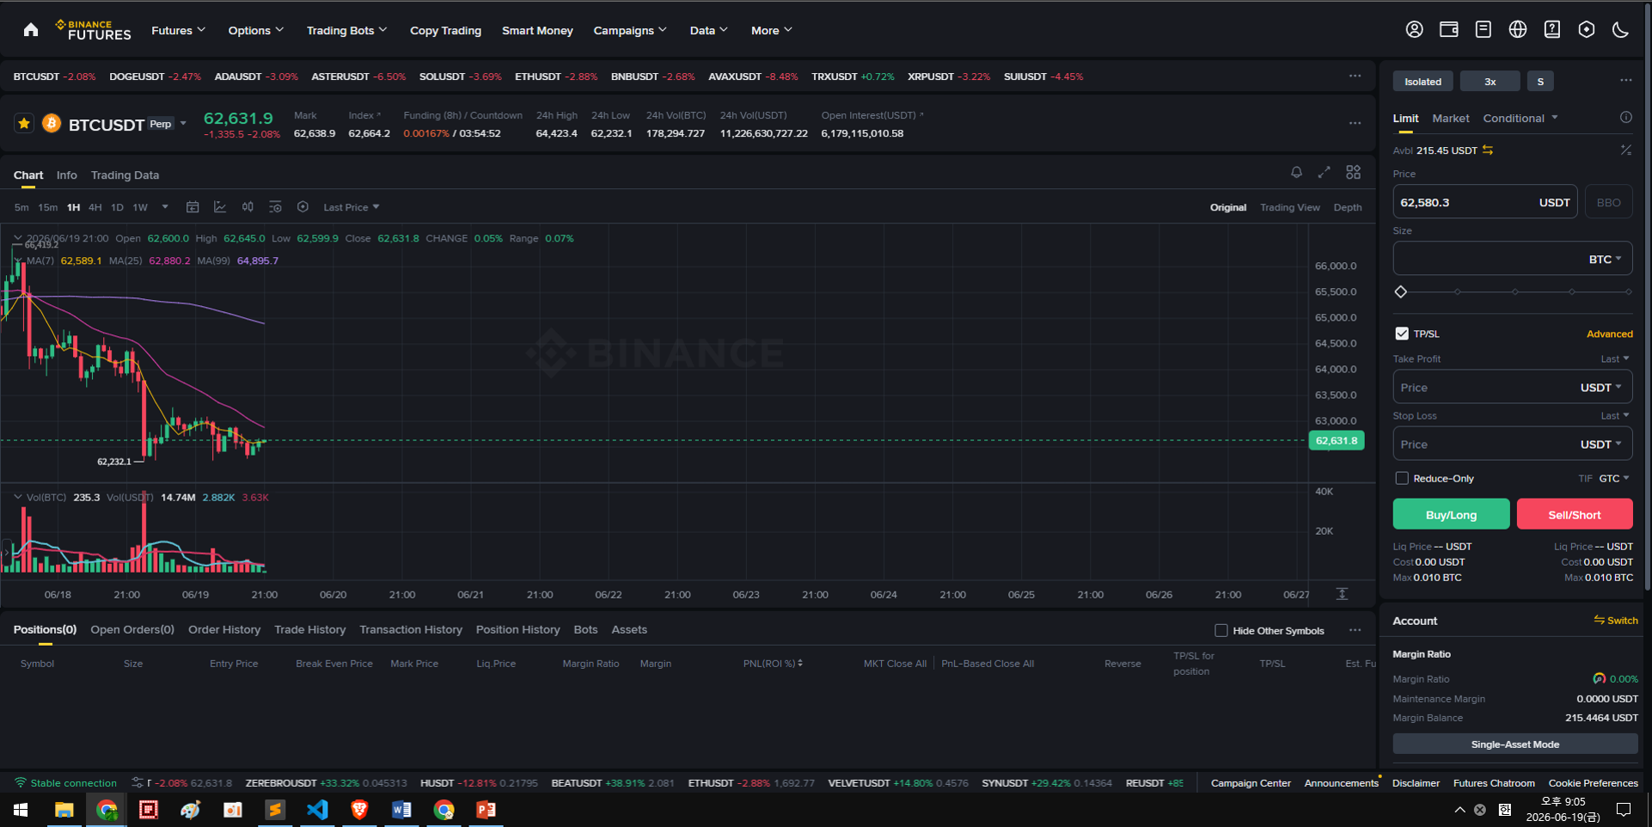Go to the home page icon
Image resolution: width=1652 pixels, height=827 pixels.
31,30
